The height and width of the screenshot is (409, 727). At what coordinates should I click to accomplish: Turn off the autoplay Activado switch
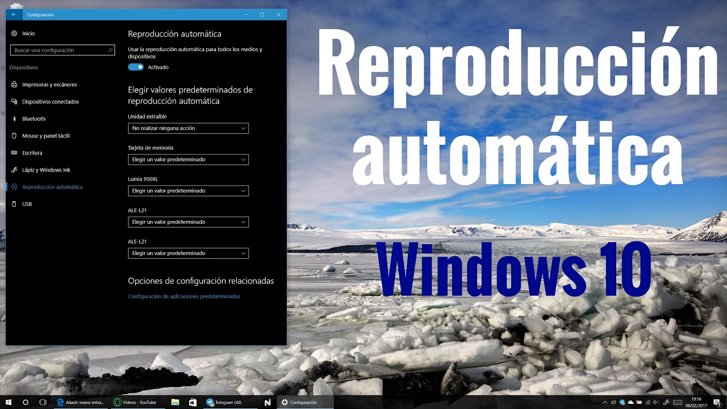click(136, 67)
